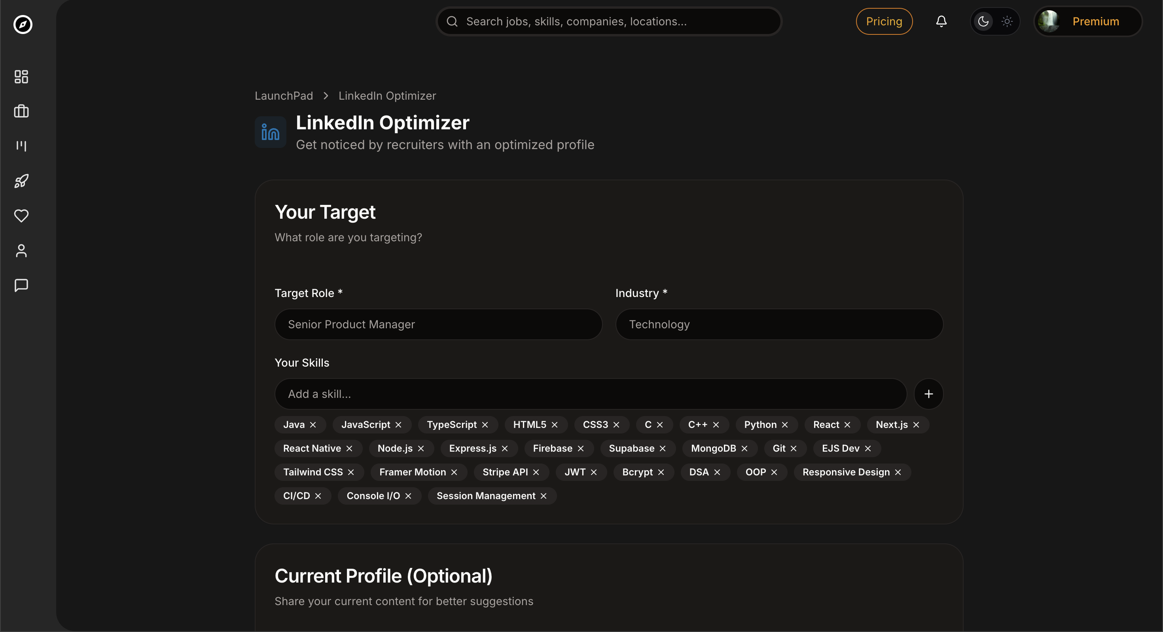Open the LaunchPad rocket icon

pos(21,181)
